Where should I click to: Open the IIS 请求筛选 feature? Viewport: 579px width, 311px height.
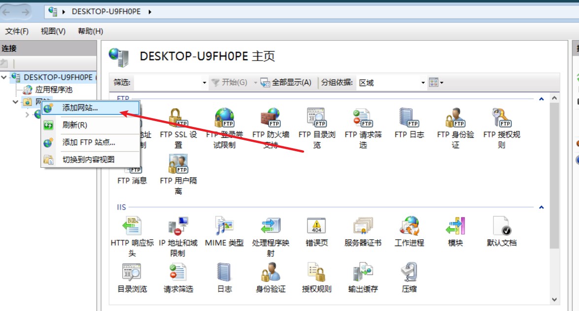pyautogui.click(x=178, y=278)
